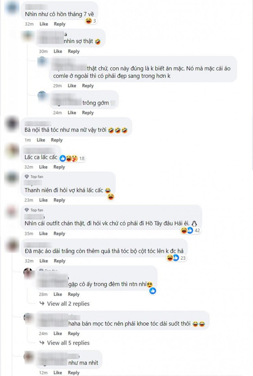Click the like reaction under 'gặp cô ấy trong đêm'
The image size is (253, 376).
tap(153, 291)
